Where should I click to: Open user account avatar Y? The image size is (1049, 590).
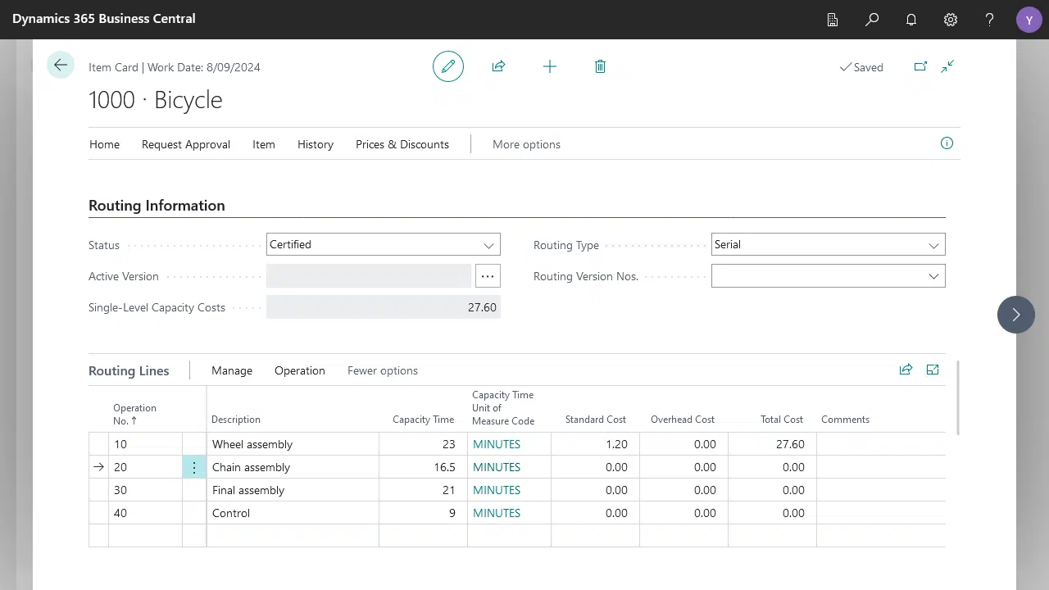(1029, 20)
